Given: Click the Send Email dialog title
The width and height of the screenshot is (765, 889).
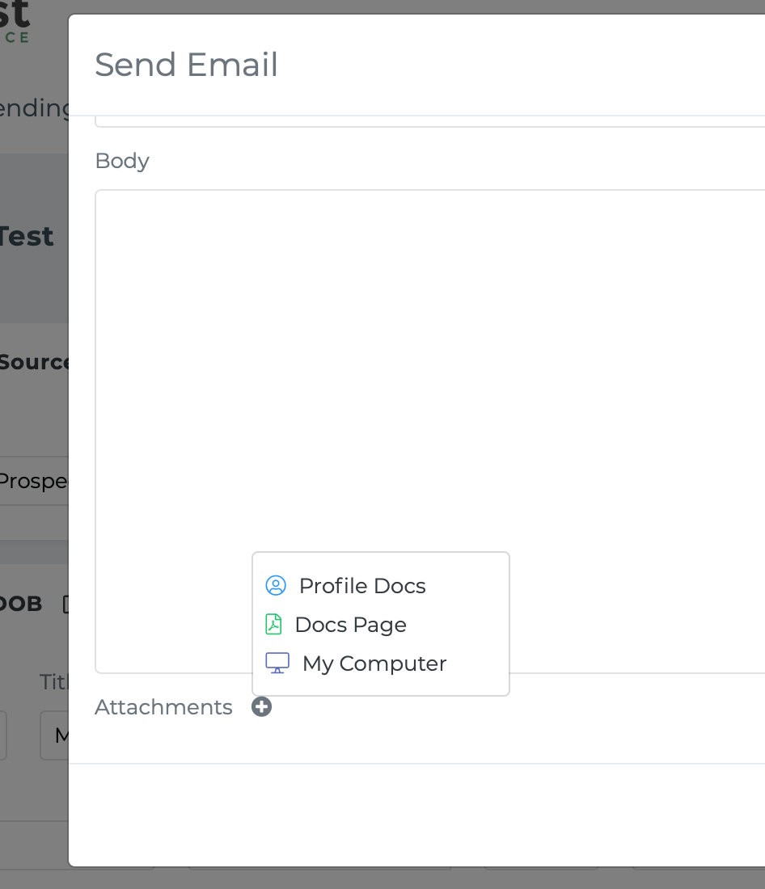Looking at the screenshot, I should (186, 64).
